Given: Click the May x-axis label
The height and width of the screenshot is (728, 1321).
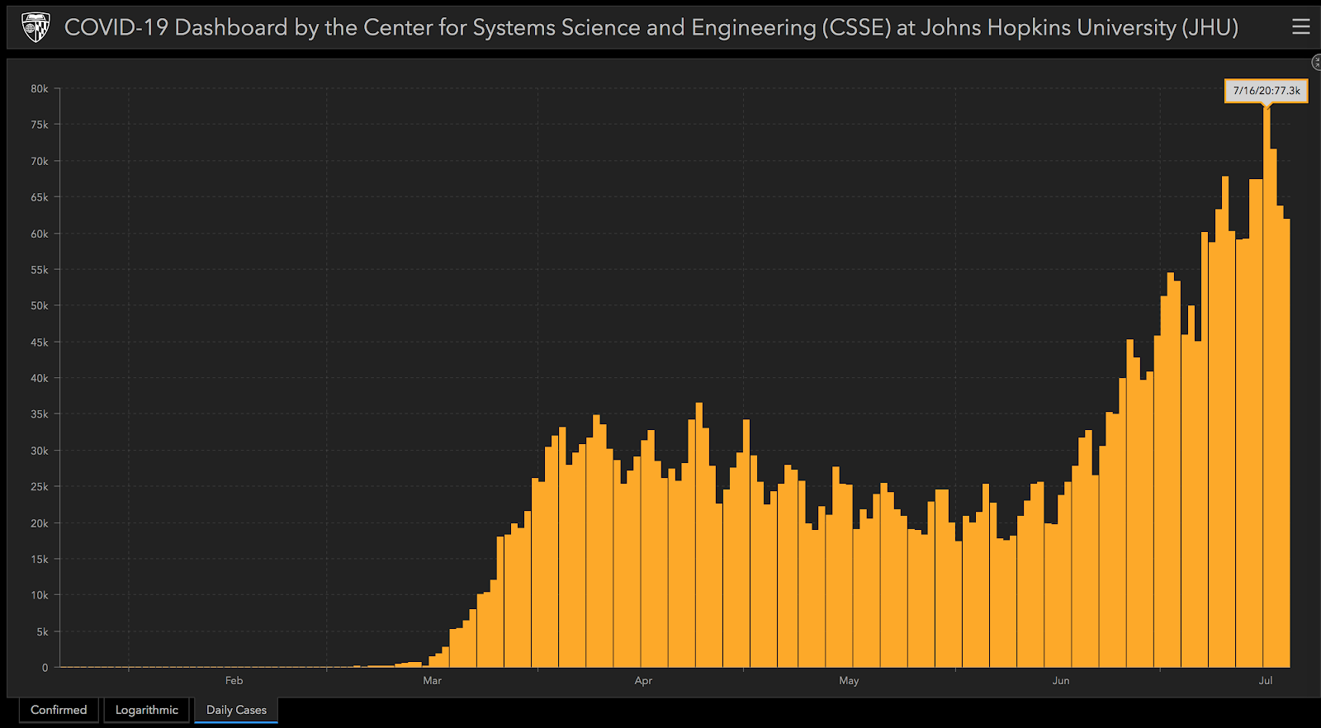Looking at the screenshot, I should click(x=849, y=681).
